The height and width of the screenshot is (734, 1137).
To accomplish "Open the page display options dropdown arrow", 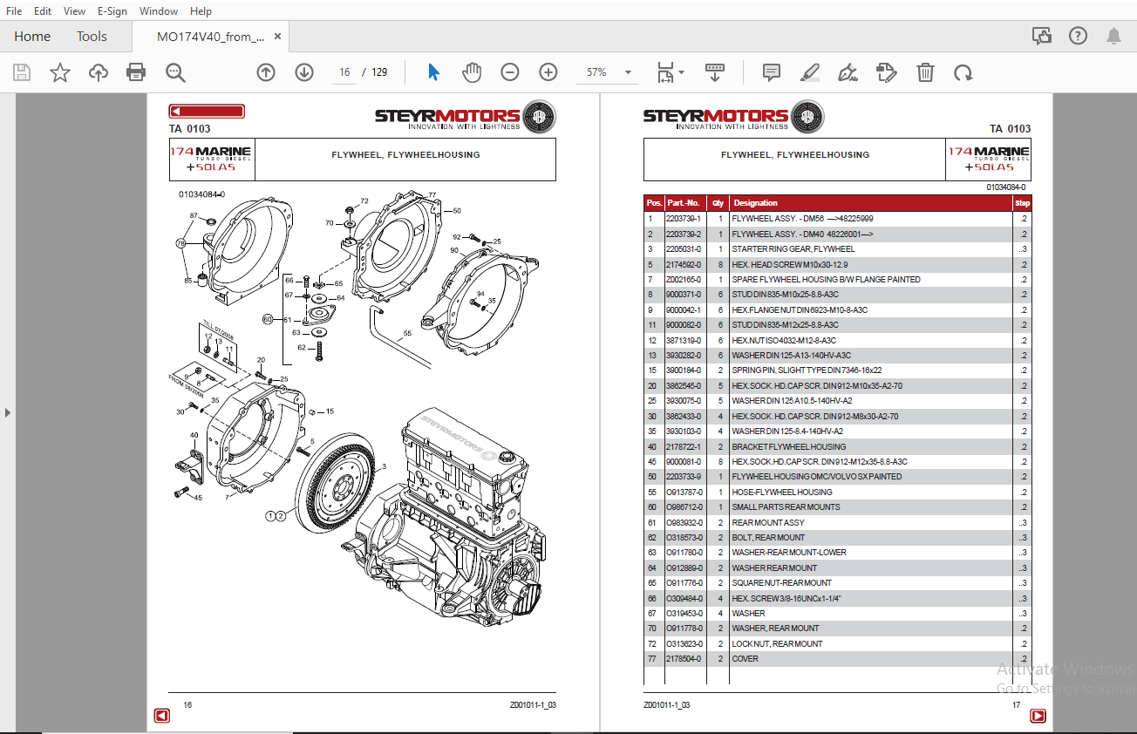I will tap(682, 72).
